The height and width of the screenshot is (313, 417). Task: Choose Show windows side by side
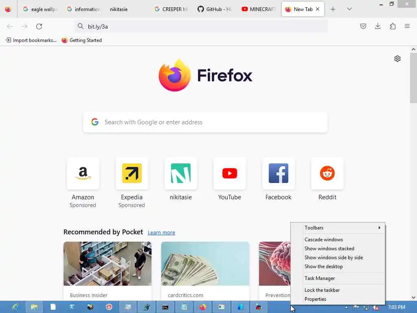(x=338, y=258)
